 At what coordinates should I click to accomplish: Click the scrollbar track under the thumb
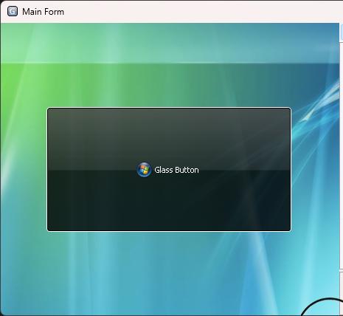[342, 155]
